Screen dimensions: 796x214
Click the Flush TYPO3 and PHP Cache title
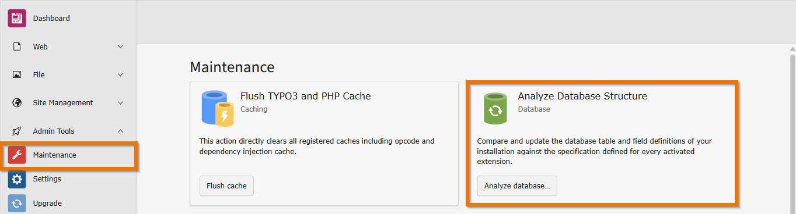pyautogui.click(x=306, y=96)
